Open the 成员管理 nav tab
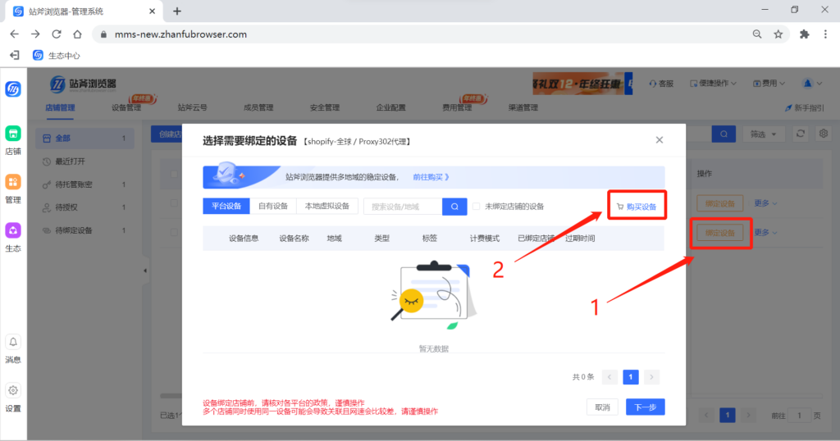 coord(258,107)
